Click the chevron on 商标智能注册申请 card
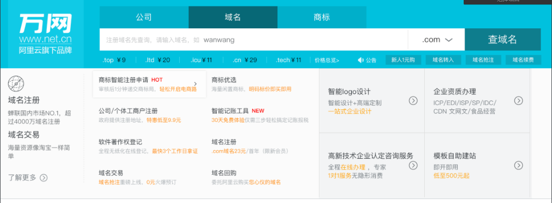Image resolution: width=552 pixels, height=203 pixels. coord(195,84)
